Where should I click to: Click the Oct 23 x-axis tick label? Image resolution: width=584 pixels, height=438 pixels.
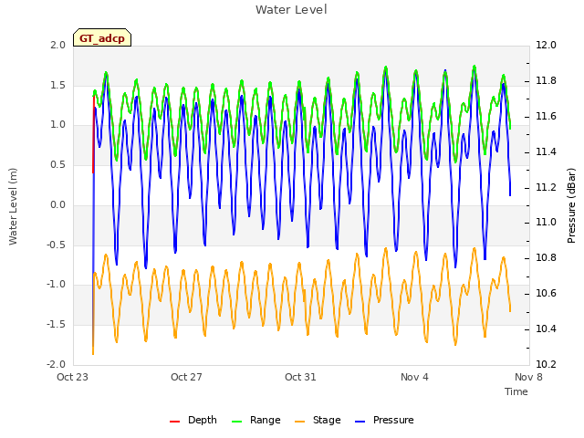point(72,377)
